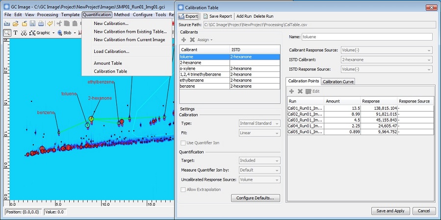Open the calibration Type dropdown
The width and height of the screenshot is (441, 220).
(x=259, y=123)
